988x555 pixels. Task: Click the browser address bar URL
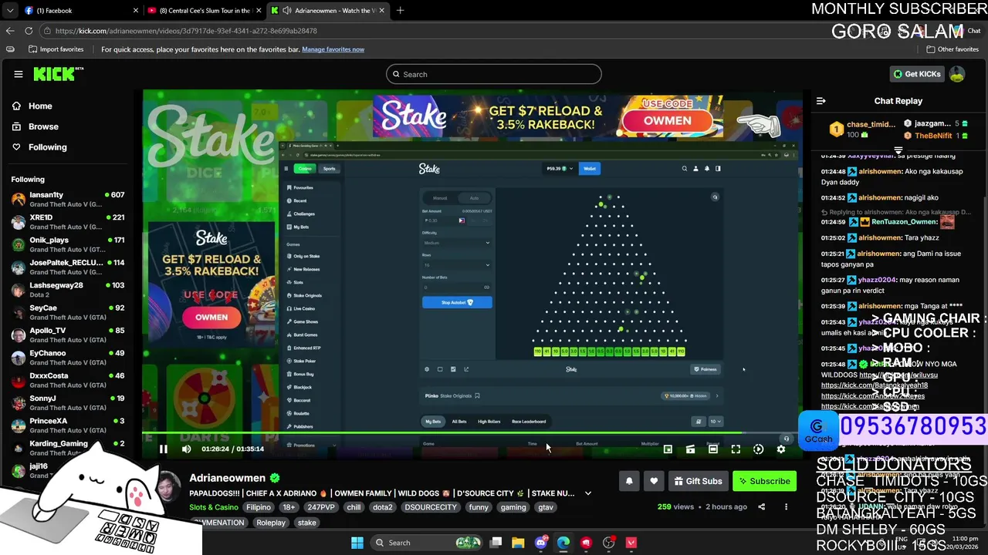coord(186,31)
